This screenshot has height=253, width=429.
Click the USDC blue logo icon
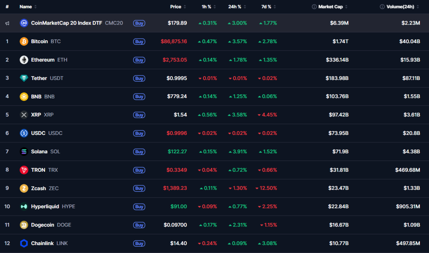[x=24, y=133]
